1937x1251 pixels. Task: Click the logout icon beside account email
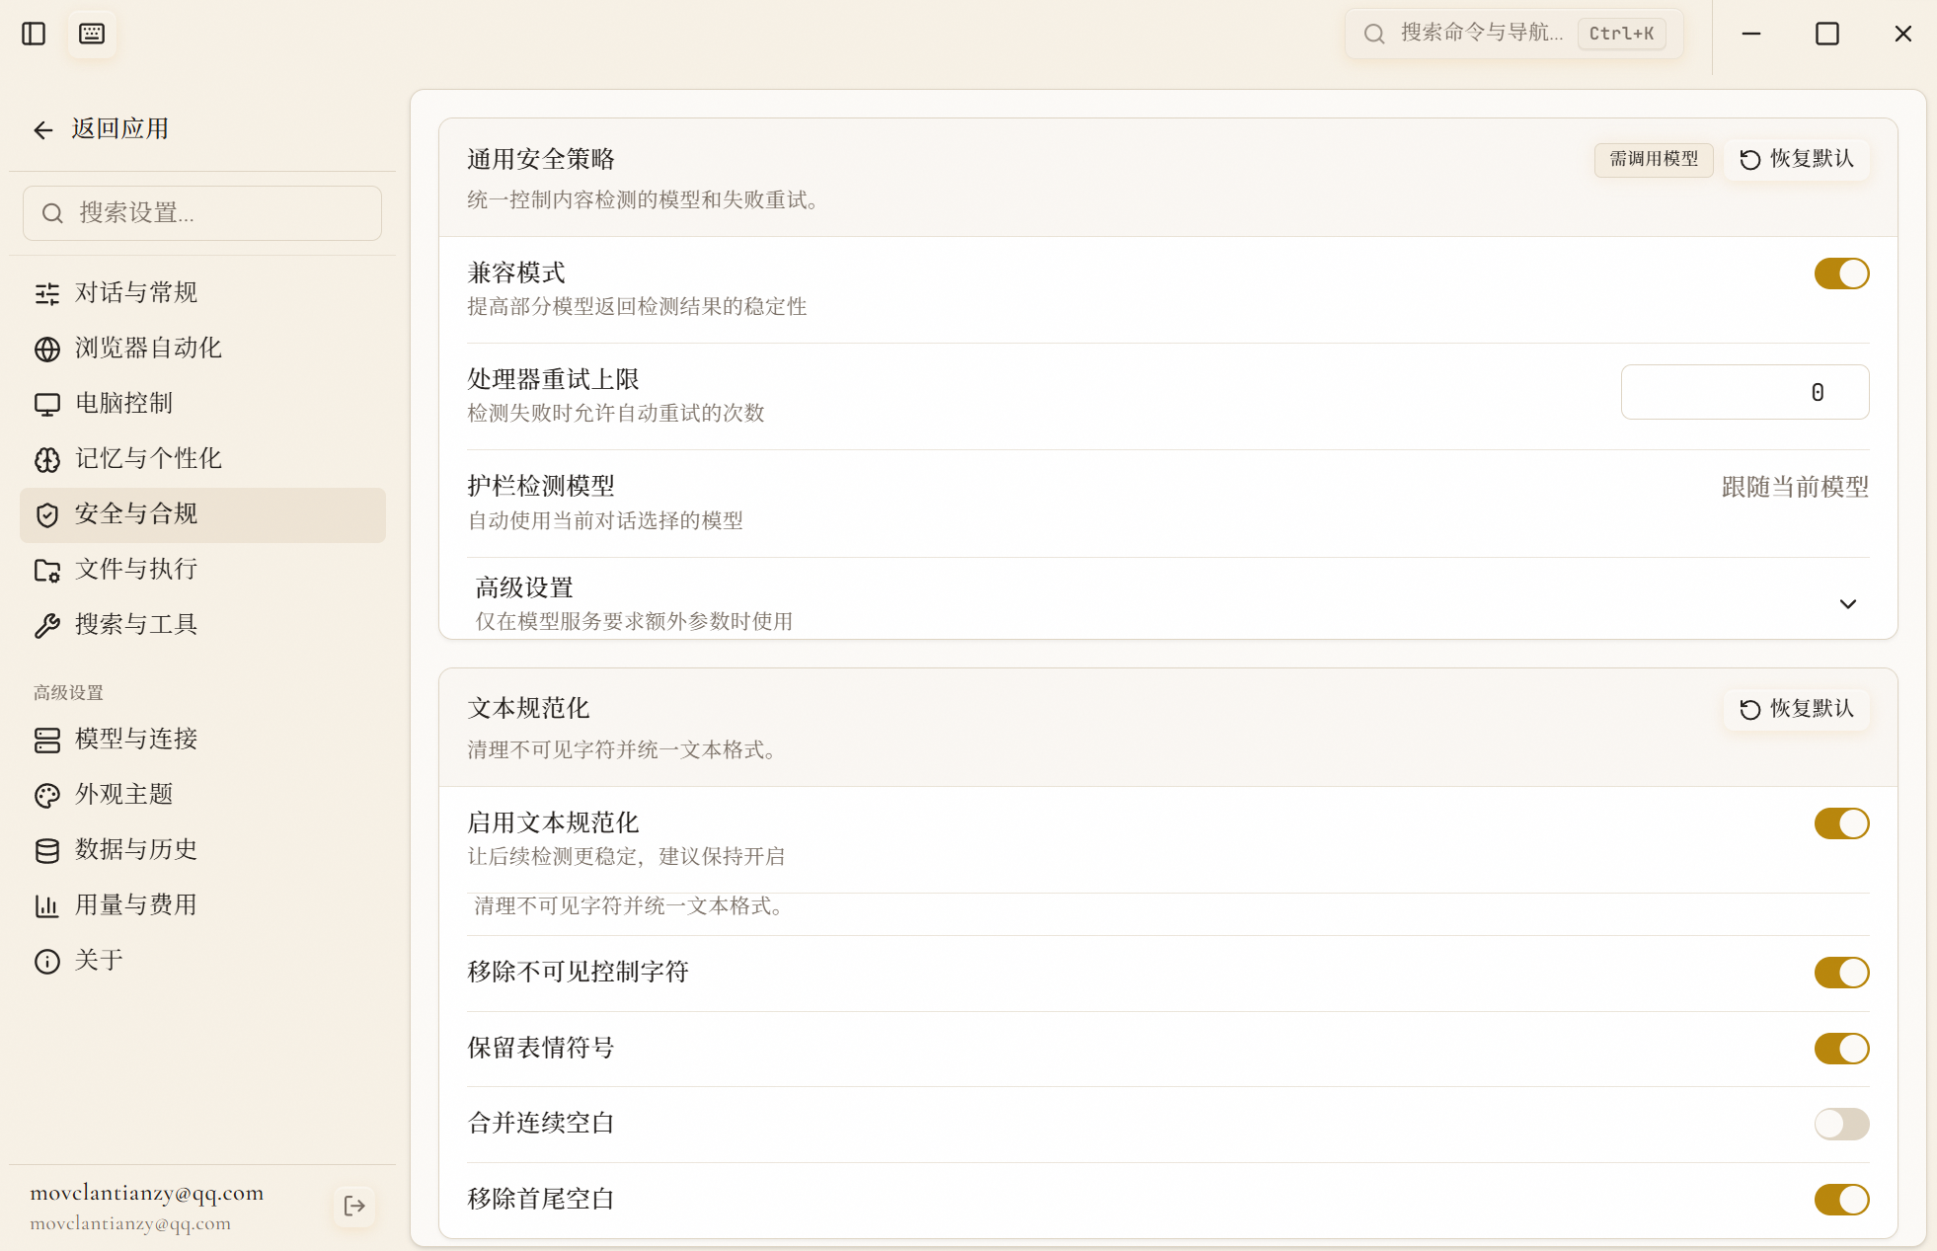pyautogui.click(x=354, y=1206)
